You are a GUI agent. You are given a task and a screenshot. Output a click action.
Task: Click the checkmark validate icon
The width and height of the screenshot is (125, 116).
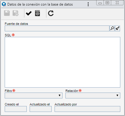[x=29, y=13]
